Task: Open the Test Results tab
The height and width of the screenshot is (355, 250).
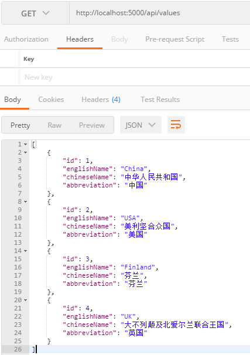Action: (x=160, y=100)
